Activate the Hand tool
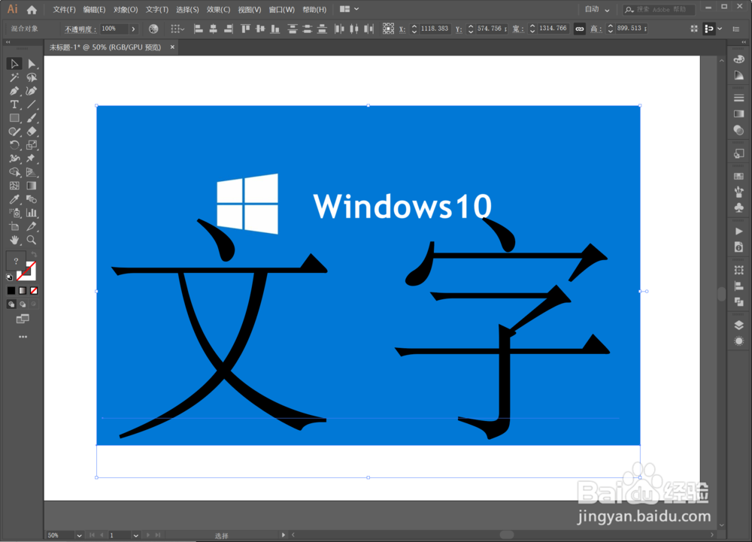Image resolution: width=752 pixels, height=542 pixels. coord(14,240)
